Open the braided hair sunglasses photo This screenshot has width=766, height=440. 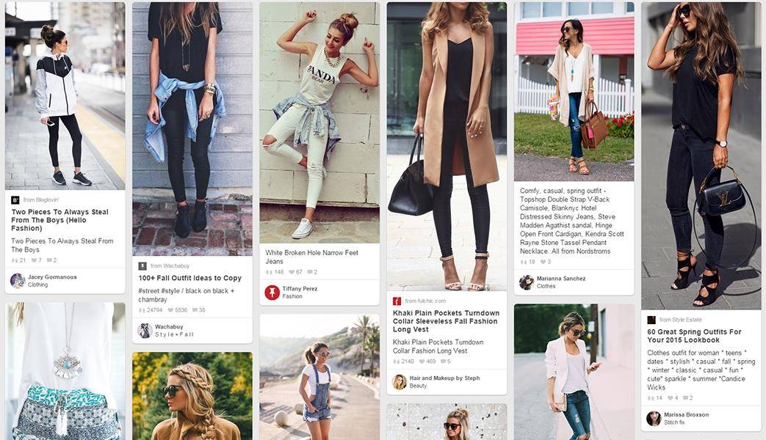click(192, 396)
